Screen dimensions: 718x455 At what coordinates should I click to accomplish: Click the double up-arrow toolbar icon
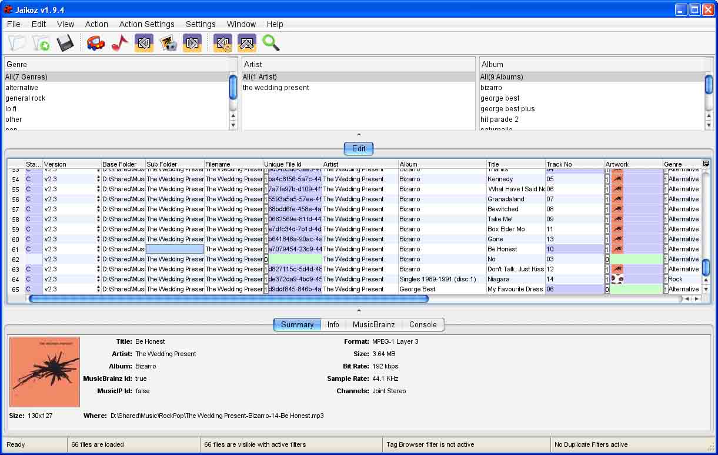tap(246, 43)
